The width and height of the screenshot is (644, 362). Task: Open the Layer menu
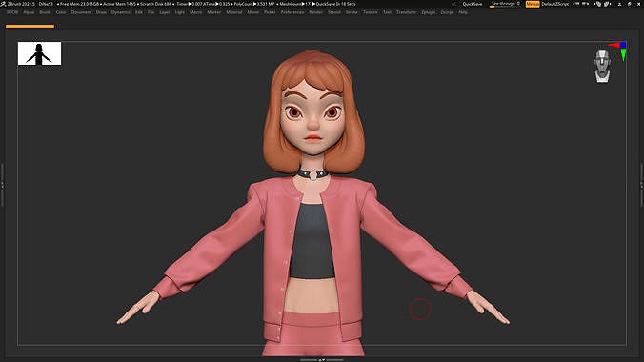click(165, 12)
